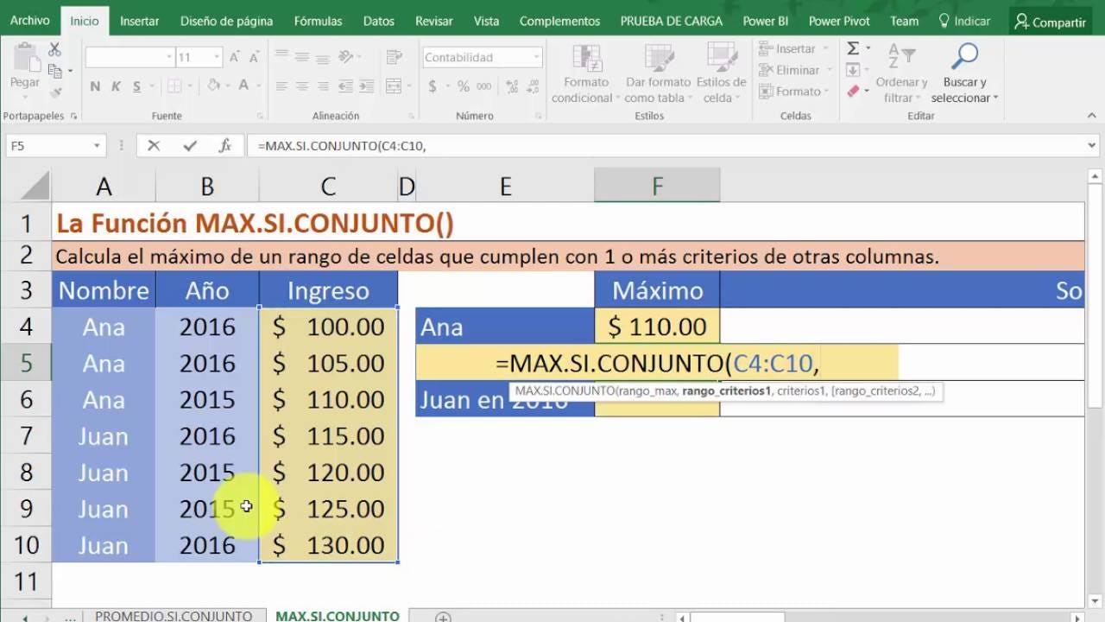Screen dimensions: 1105x622
Task: Open the font color A picker
Action: point(244,86)
